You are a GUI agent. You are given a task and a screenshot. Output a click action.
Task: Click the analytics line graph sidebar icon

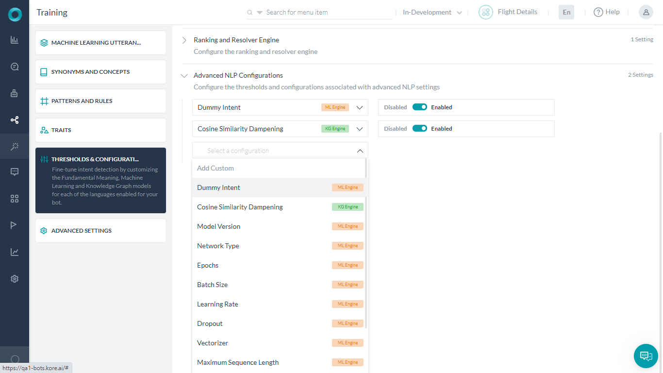[15, 252]
